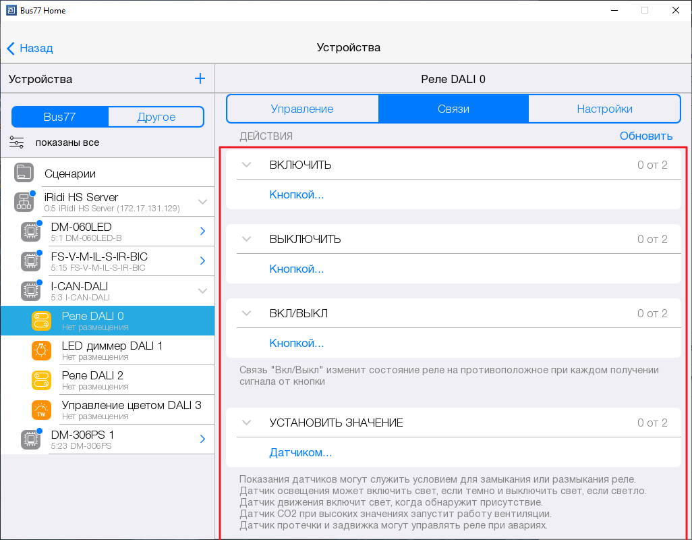
Task: Switch device filter to Другое
Action: [156, 117]
